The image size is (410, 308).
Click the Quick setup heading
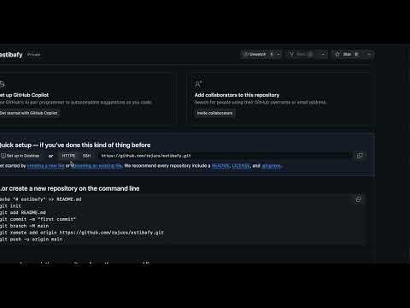[x=75, y=145]
